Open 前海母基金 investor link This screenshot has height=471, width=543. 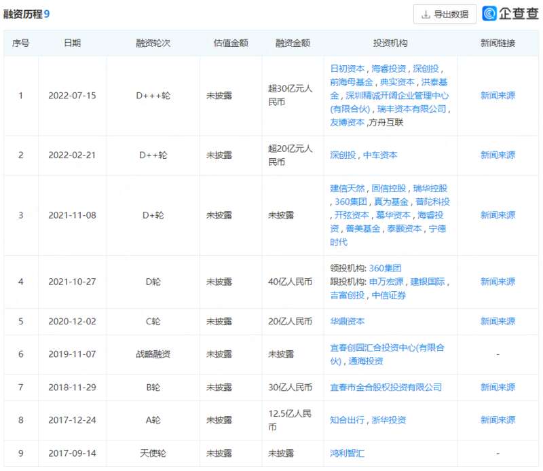click(x=352, y=82)
